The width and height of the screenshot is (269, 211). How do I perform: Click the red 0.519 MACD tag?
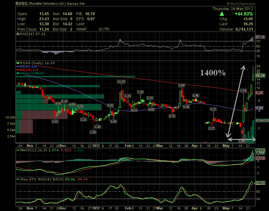260,158
